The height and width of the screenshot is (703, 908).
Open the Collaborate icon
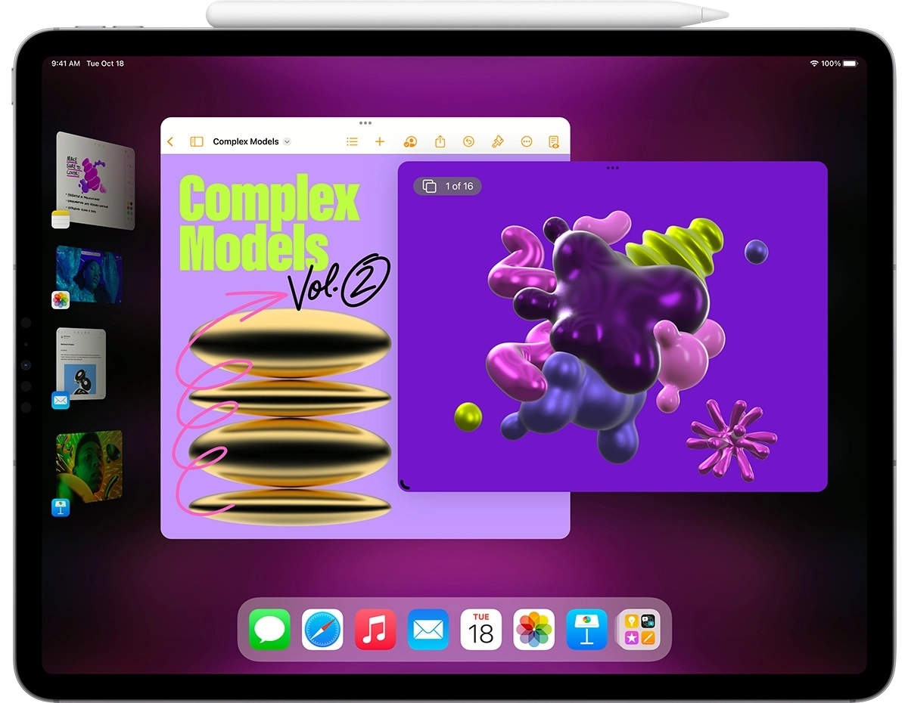(x=410, y=141)
